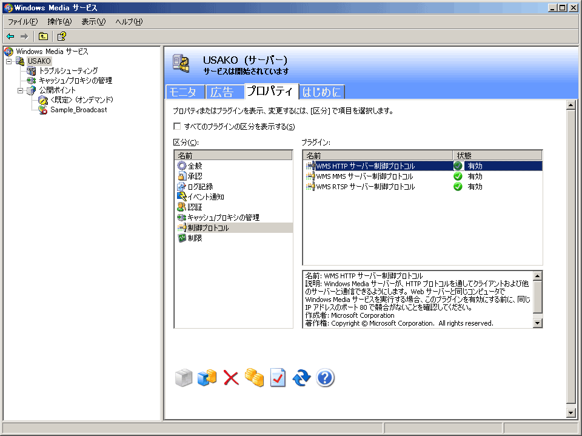582x436 pixels.
Task: Select USAKO label in the tree
Action: (39, 61)
